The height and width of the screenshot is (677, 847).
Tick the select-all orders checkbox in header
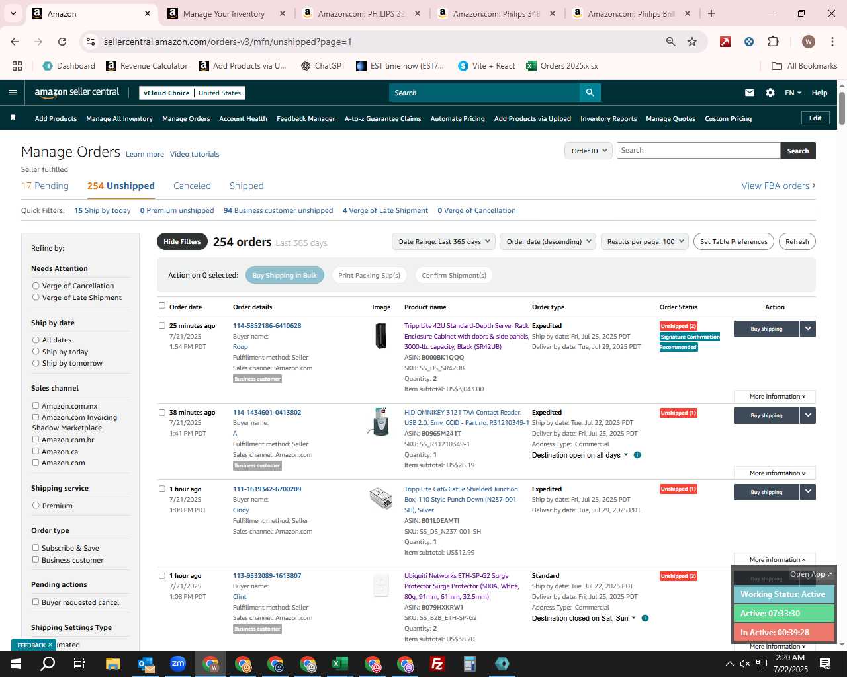click(162, 305)
